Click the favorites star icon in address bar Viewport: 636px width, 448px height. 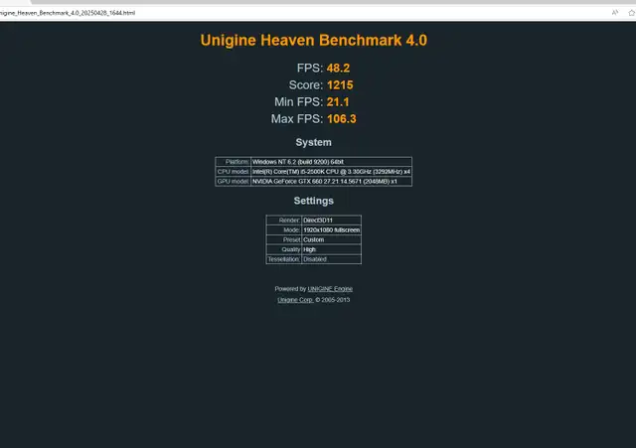coord(632,13)
